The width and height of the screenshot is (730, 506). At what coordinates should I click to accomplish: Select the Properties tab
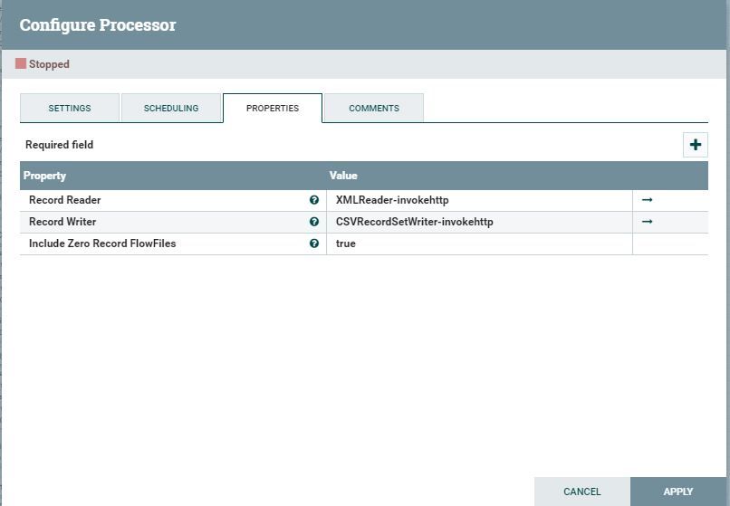coord(273,108)
